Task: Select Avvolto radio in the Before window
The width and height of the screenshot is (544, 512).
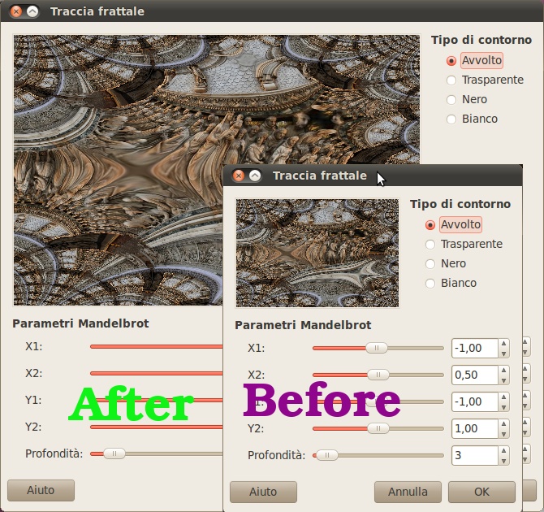Action: click(x=430, y=225)
